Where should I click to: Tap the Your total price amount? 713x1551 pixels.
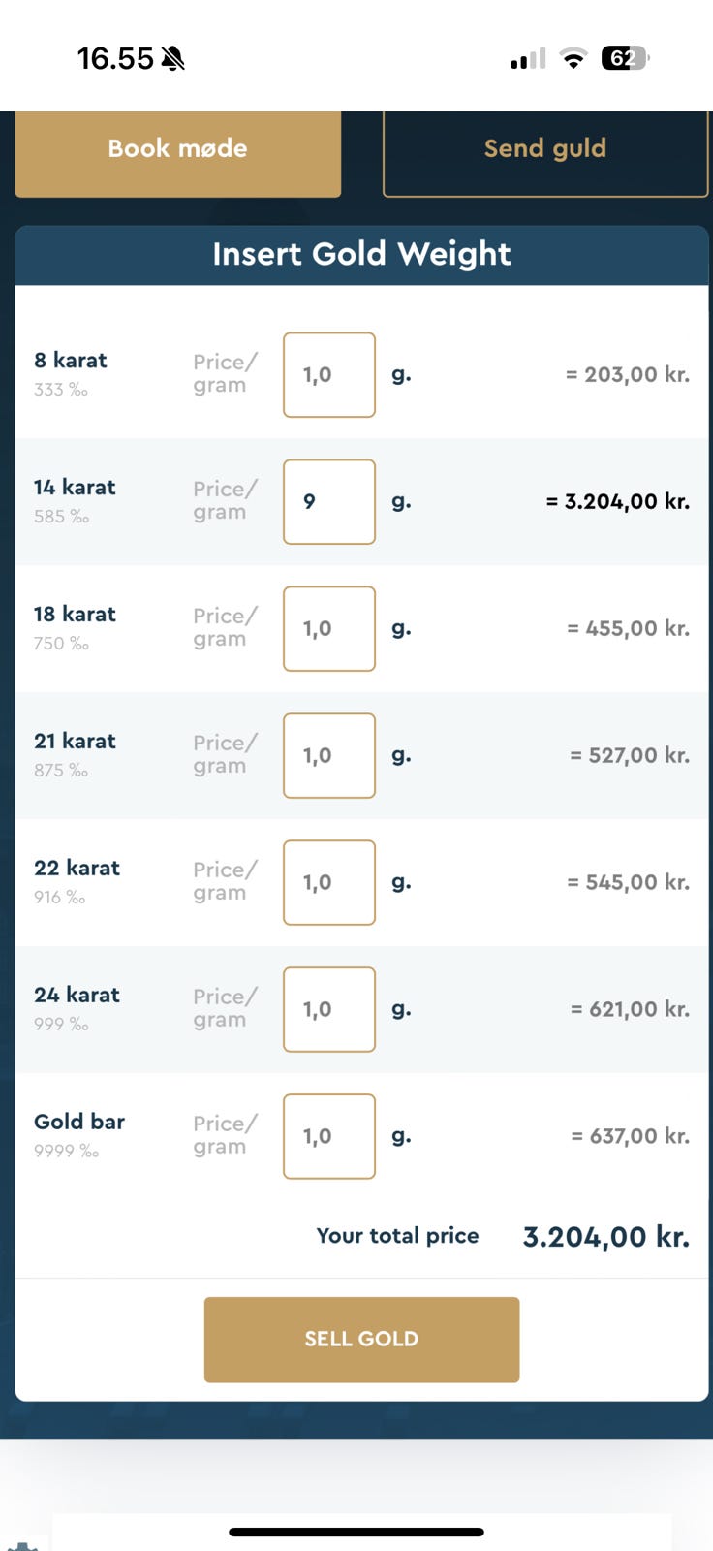(x=605, y=1237)
